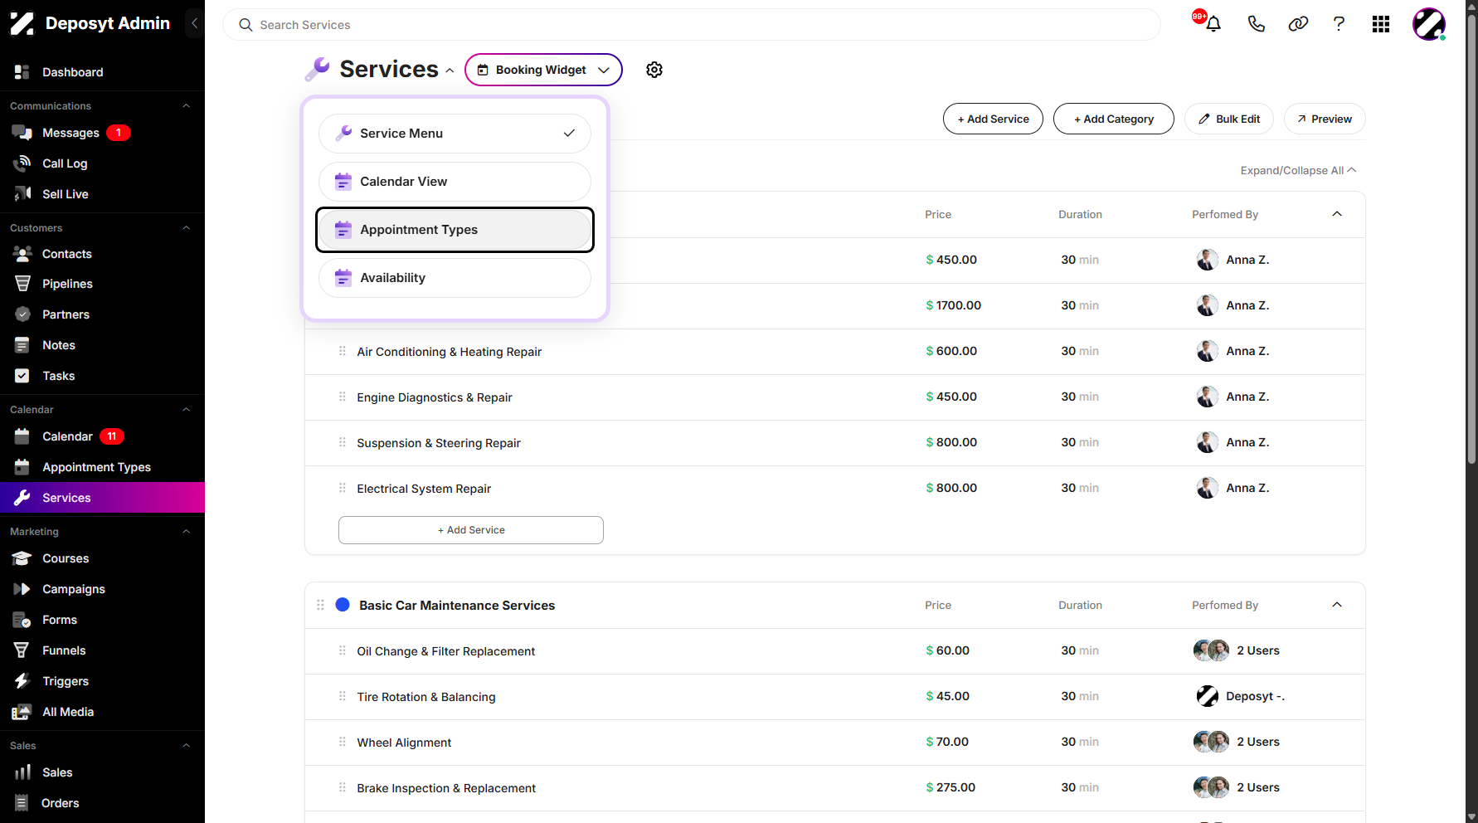
Task: Click the top + Add Service button
Action: click(x=993, y=119)
